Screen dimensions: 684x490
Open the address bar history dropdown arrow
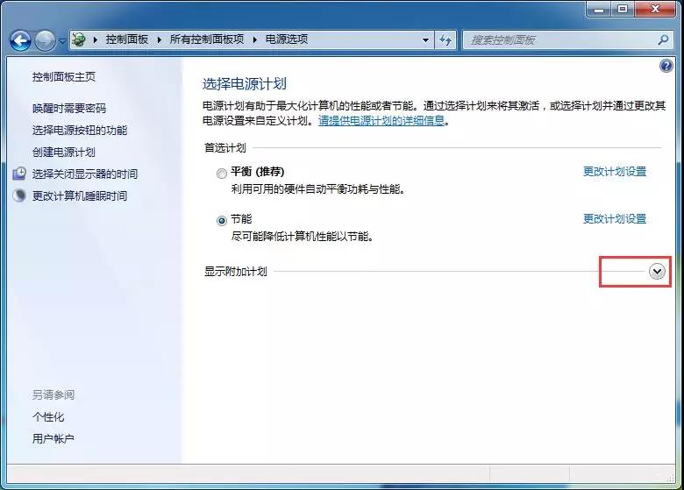(x=425, y=39)
